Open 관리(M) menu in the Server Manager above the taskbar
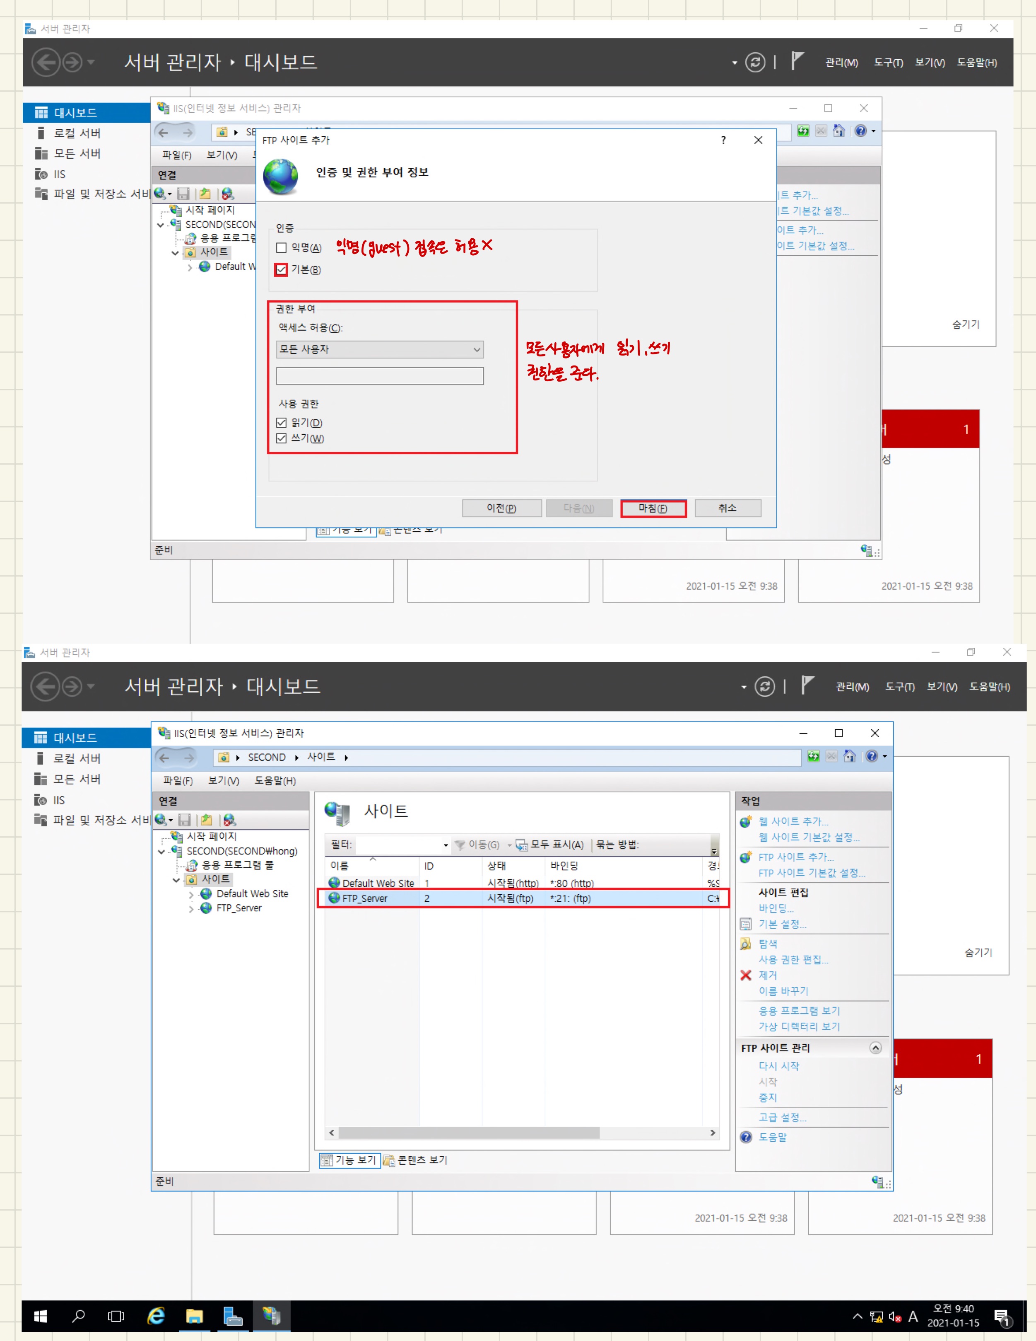This screenshot has height=1341, width=1036. click(x=853, y=687)
